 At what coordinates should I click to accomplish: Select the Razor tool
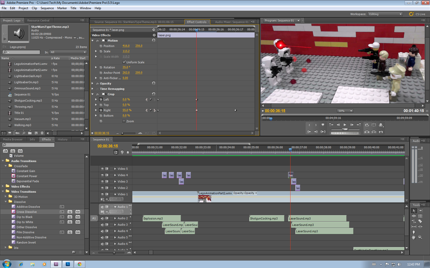click(x=420, y=221)
